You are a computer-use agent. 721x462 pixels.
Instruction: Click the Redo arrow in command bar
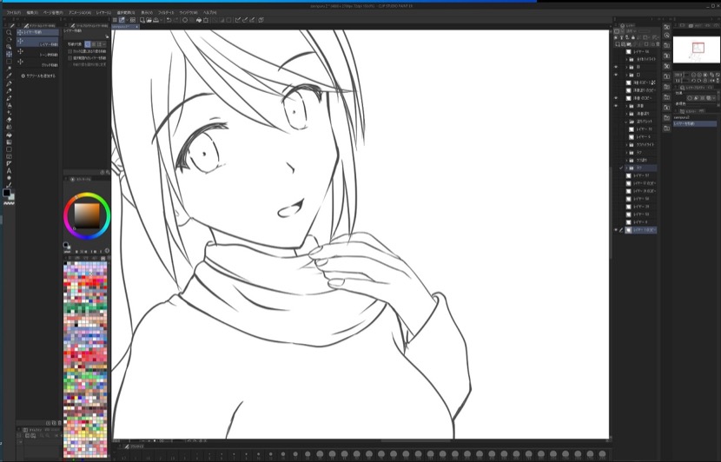175,20
